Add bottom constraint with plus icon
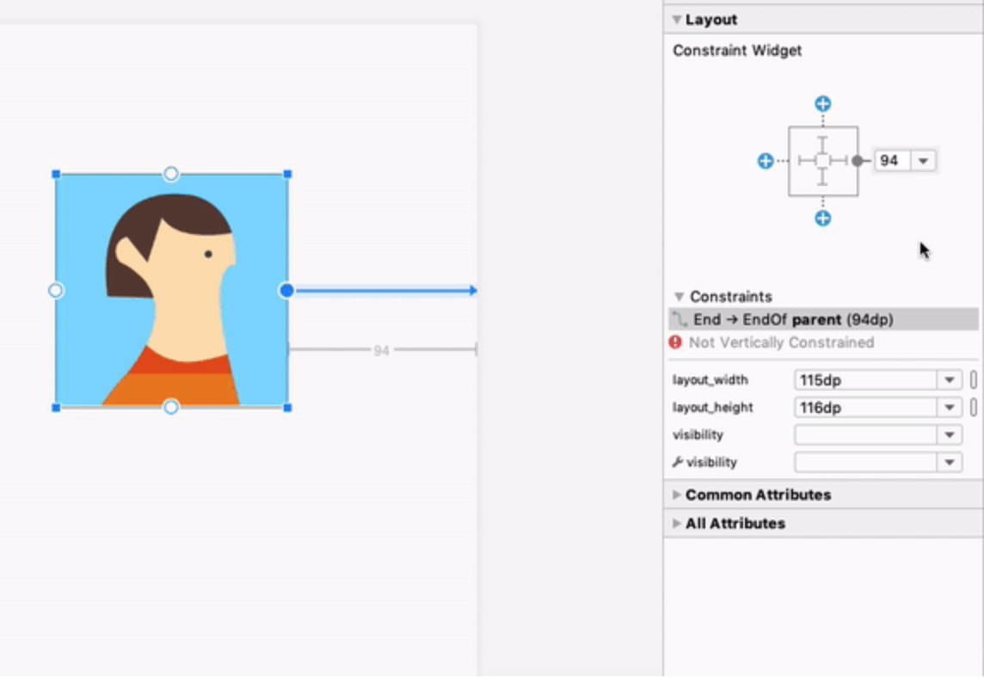 823,219
